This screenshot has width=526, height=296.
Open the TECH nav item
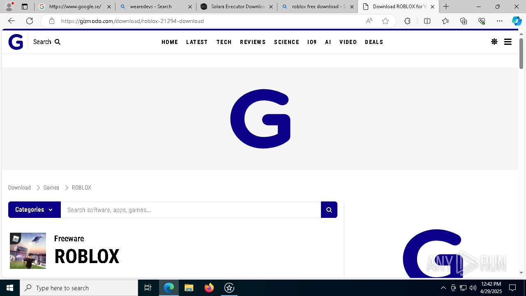pos(224,42)
